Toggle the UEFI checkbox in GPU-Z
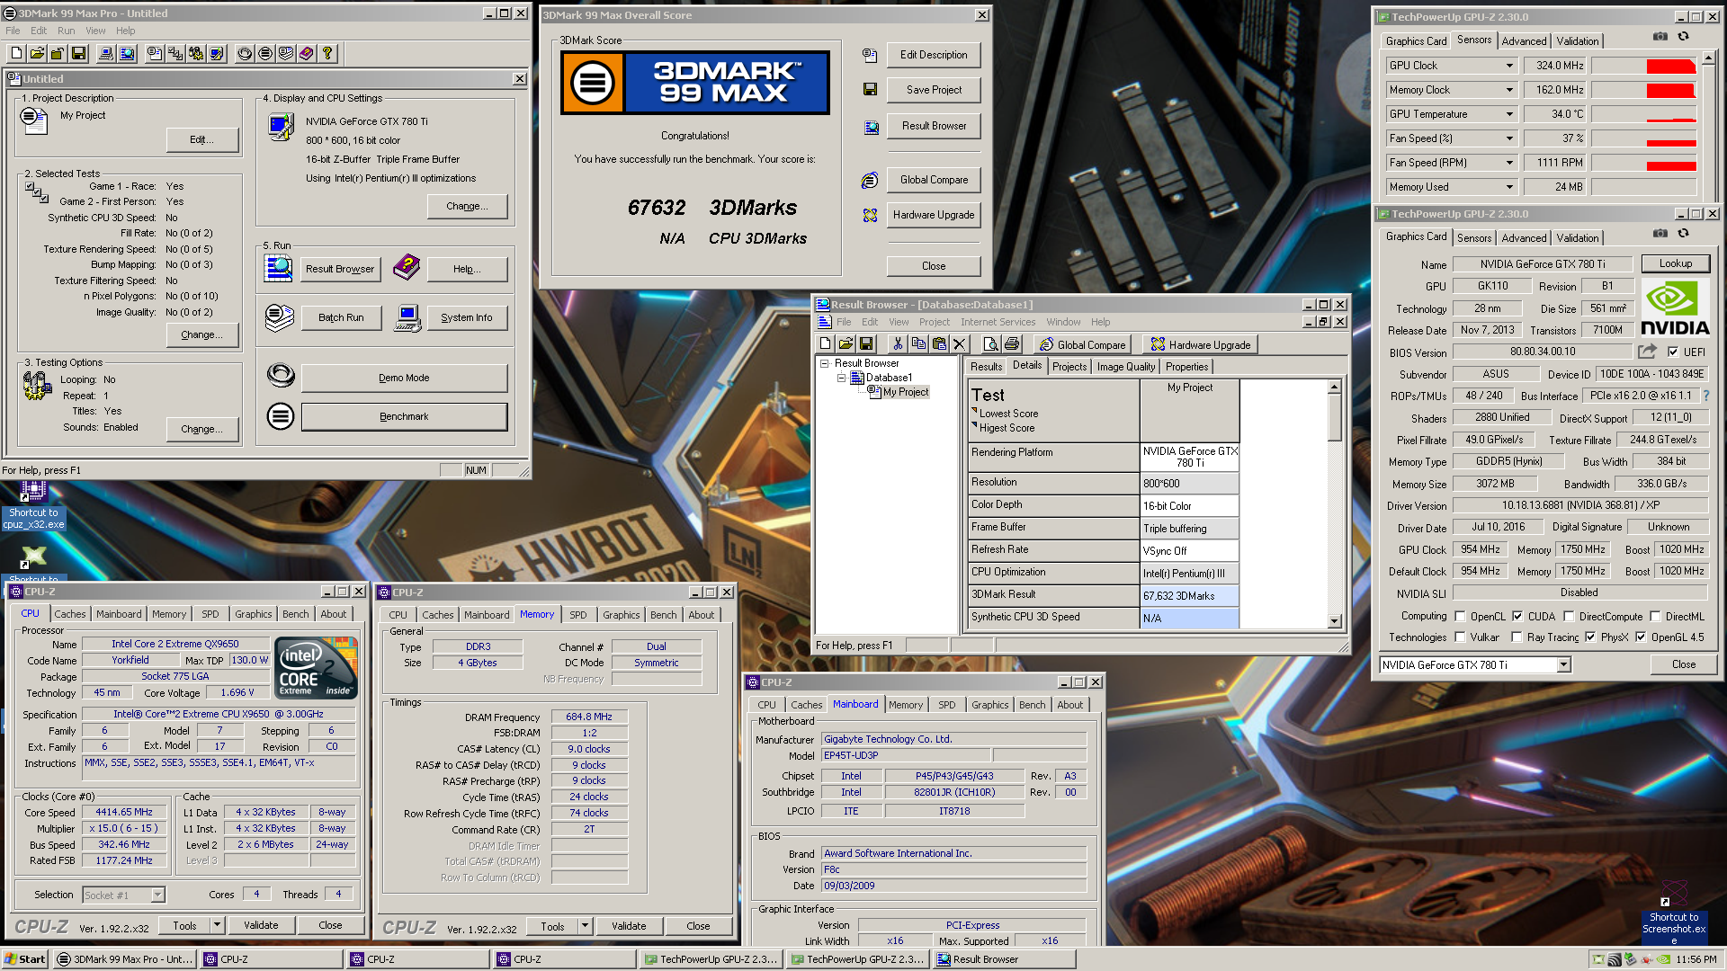 [x=1673, y=352]
